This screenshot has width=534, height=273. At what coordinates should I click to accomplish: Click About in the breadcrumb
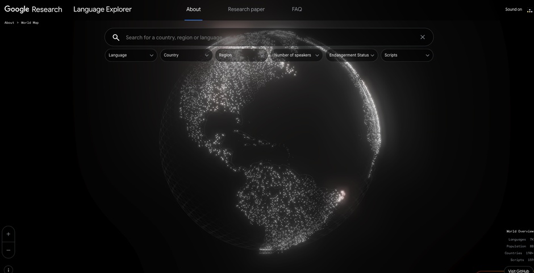(x=9, y=23)
